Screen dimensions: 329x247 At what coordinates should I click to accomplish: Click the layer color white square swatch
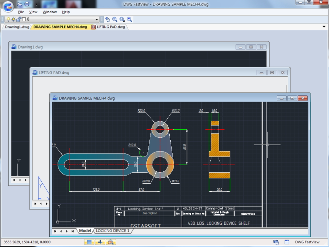(x=24, y=19)
